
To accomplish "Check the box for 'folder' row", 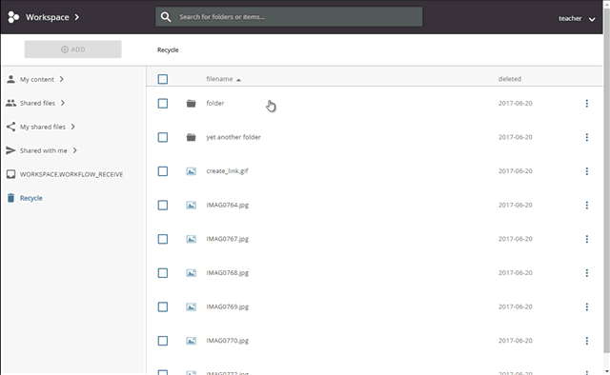I will coord(163,104).
